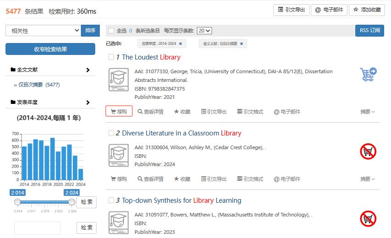This screenshot has width=391, height=238.
Task: Click 收藏 star under The Loudest Library
Action: tap(182, 112)
